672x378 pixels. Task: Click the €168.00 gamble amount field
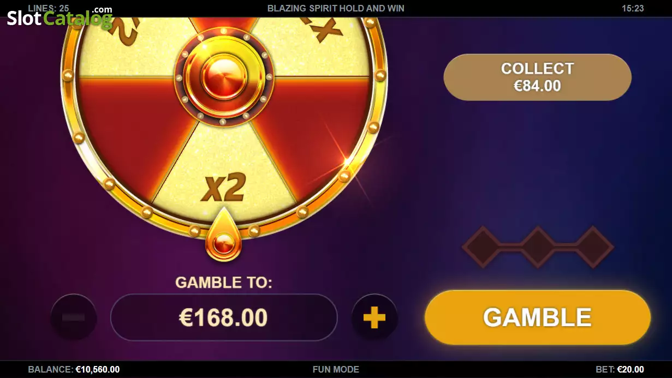[x=224, y=317]
